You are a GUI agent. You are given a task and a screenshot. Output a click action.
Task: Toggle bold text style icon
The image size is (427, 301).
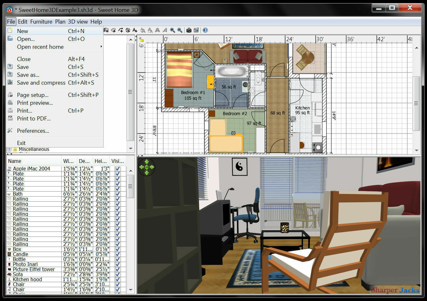157,30
